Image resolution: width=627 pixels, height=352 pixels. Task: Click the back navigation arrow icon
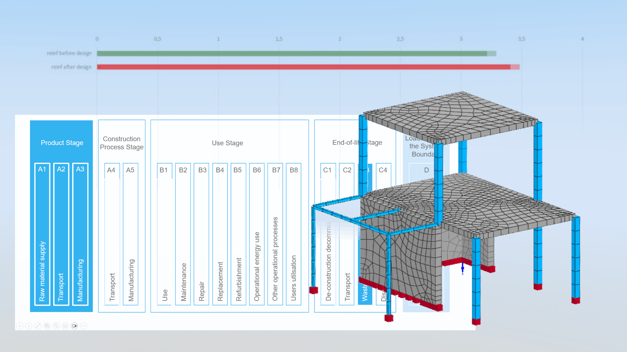point(20,326)
